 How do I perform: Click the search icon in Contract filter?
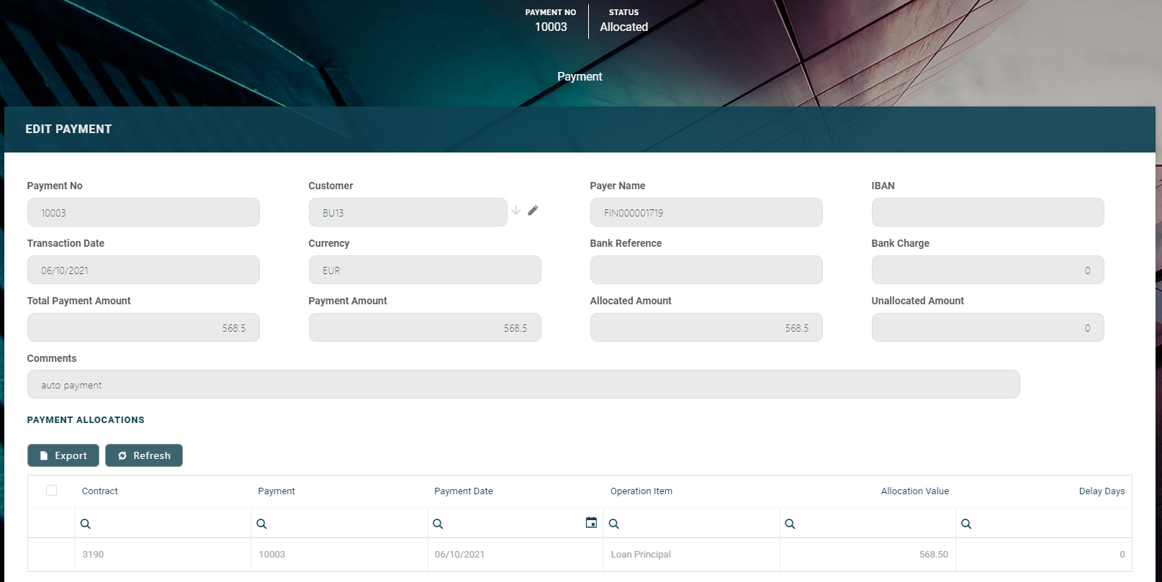86,524
